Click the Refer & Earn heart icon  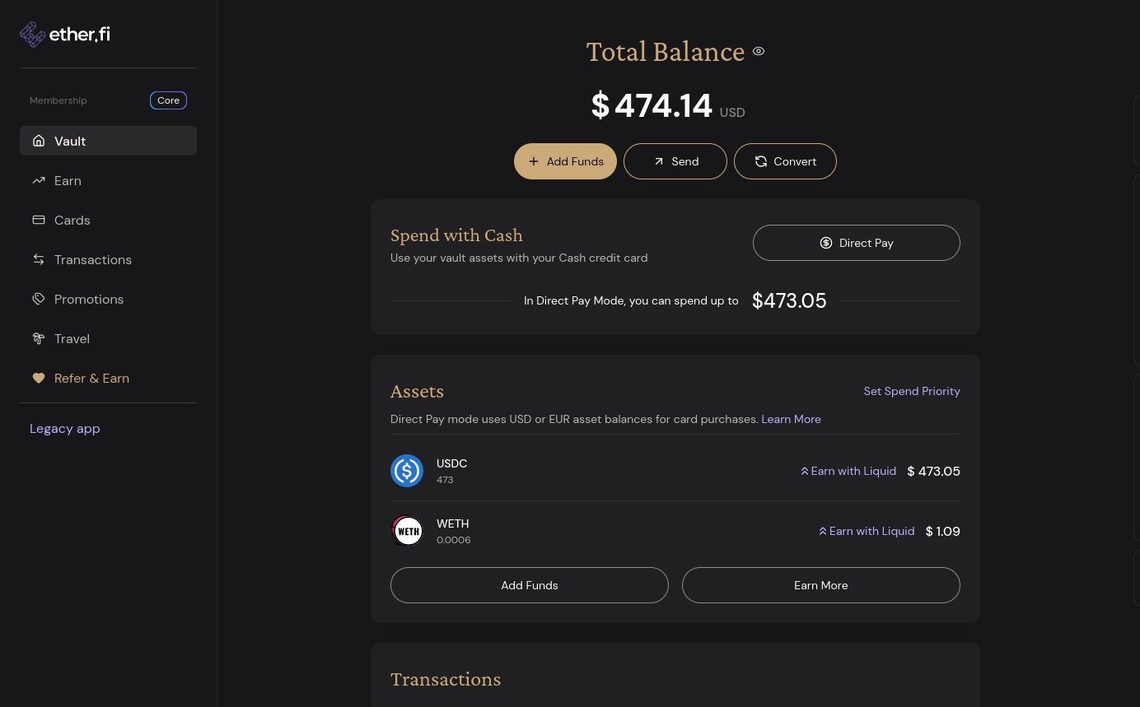click(x=39, y=378)
